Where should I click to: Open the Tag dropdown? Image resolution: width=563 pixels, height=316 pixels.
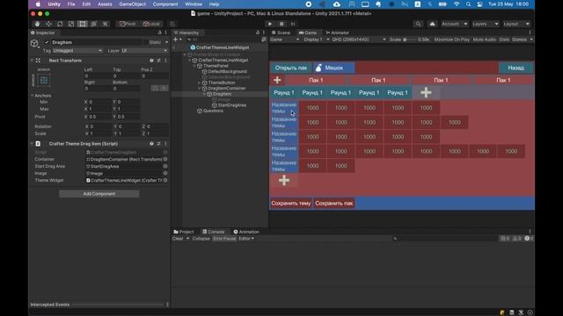(x=77, y=51)
